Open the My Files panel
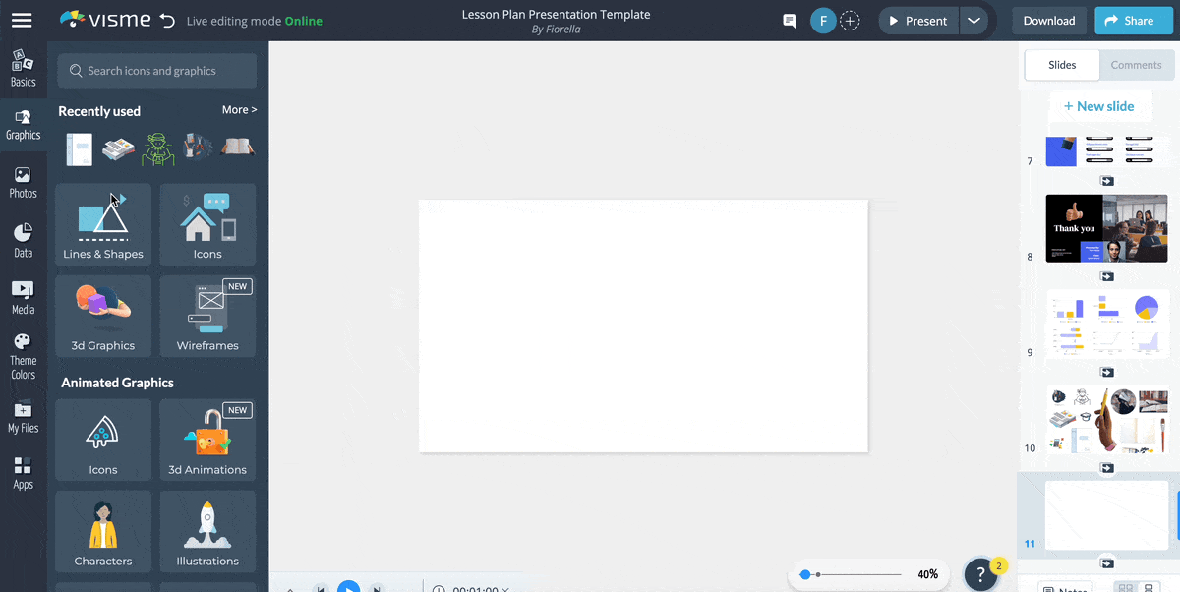The width and height of the screenshot is (1180, 592). point(23,416)
